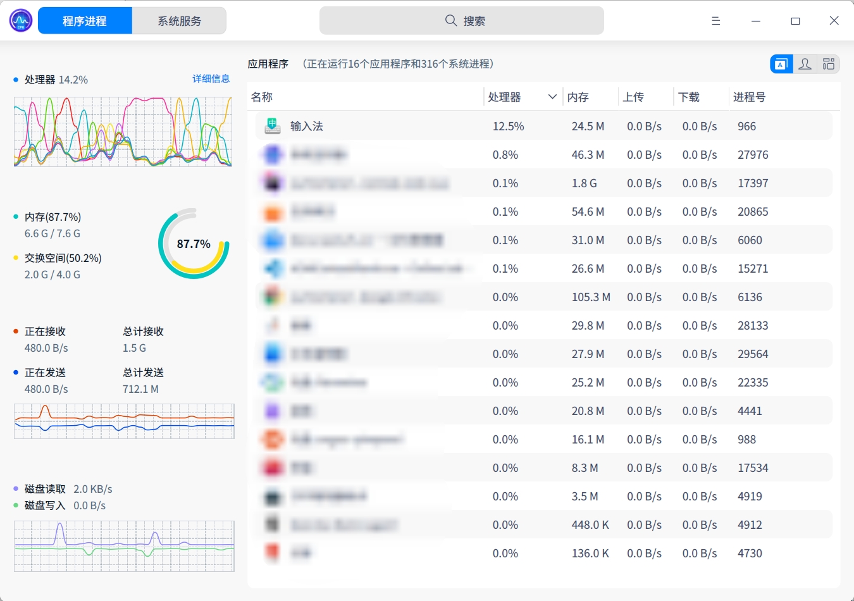Show applications only view

781,65
